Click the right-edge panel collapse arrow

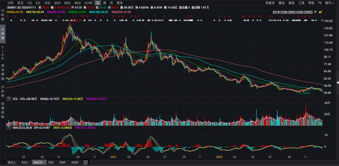click(x=337, y=83)
